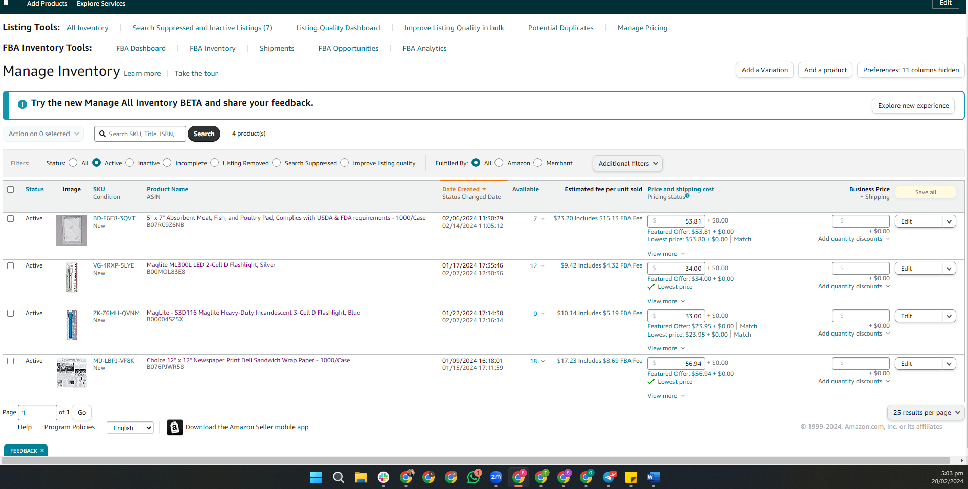968x489 pixels.
Task: Open WhatsApp from the taskbar
Action: pyautogui.click(x=474, y=477)
